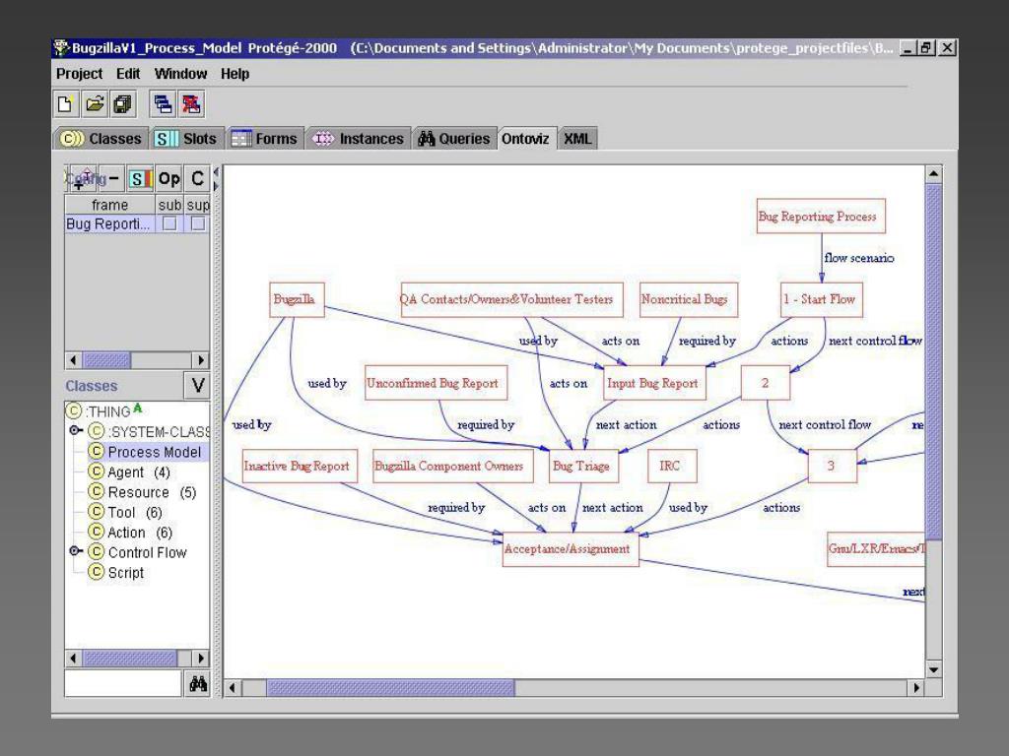Click the binoculars icon on Queries tab
The width and height of the screenshot is (1009, 756).
tap(426, 138)
